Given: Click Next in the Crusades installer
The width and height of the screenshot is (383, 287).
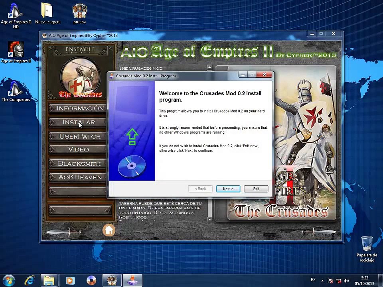Looking at the screenshot, I should tap(228, 189).
